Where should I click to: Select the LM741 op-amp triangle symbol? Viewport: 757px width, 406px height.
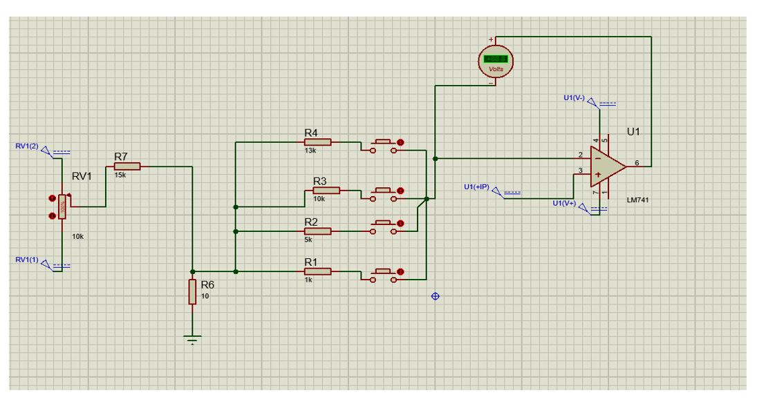coord(608,166)
